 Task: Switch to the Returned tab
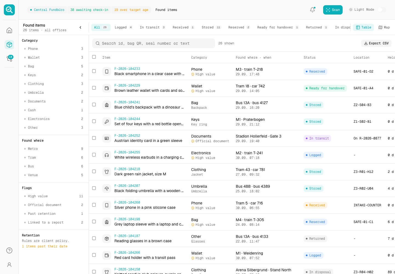pos(317,27)
